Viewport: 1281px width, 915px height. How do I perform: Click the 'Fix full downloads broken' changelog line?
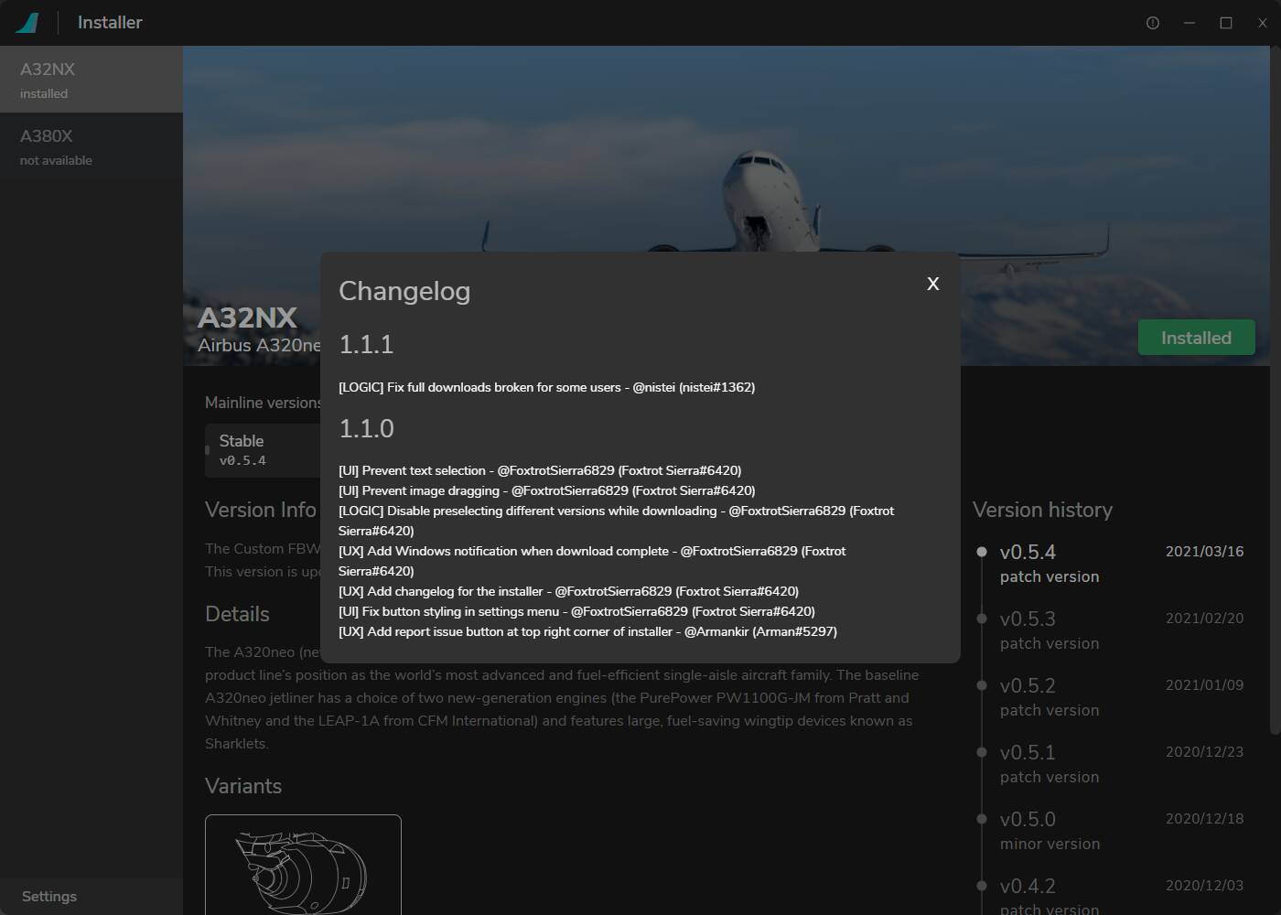click(x=546, y=387)
